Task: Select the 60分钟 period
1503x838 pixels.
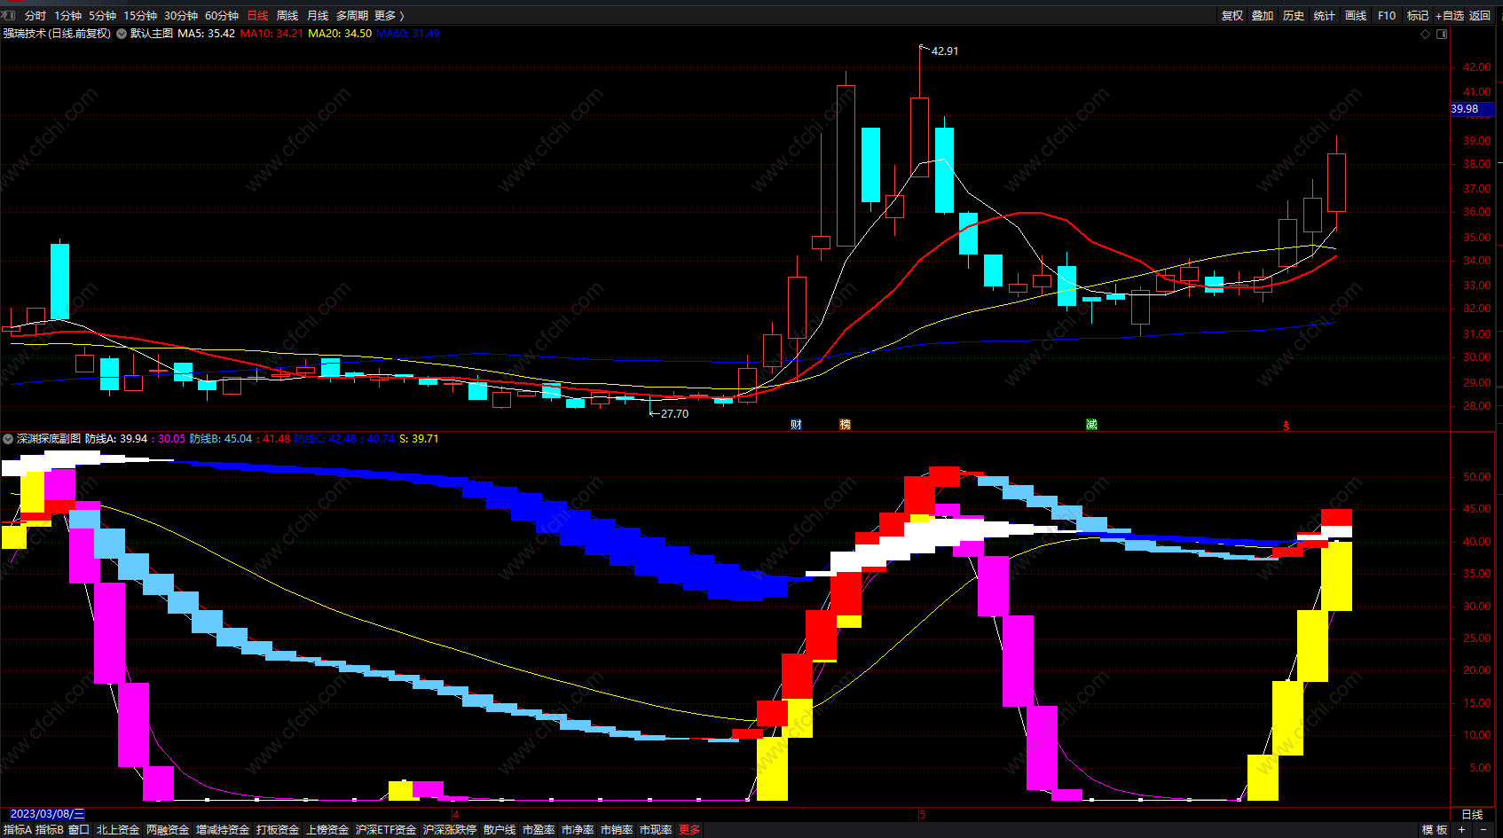Action: pos(222,16)
